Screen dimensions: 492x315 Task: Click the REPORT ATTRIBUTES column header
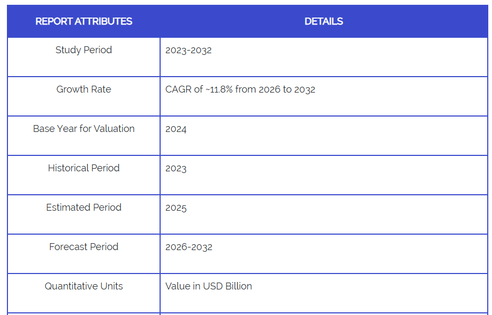[x=84, y=21]
